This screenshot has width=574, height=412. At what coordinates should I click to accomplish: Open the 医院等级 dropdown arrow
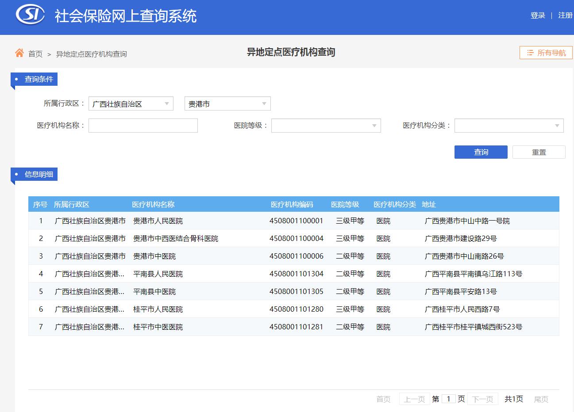pos(374,126)
